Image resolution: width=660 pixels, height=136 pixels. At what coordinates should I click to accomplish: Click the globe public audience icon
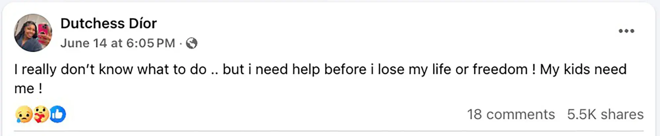192,43
